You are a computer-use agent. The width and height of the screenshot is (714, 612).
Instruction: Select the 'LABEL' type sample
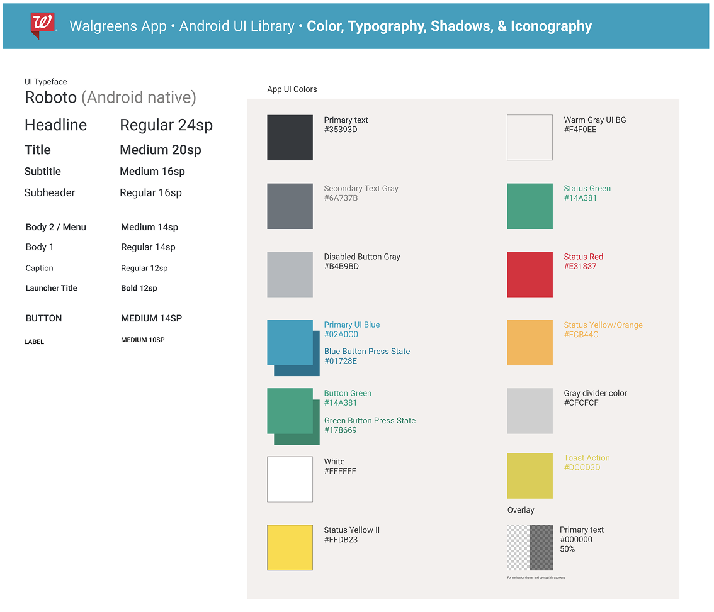coord(34,342)
